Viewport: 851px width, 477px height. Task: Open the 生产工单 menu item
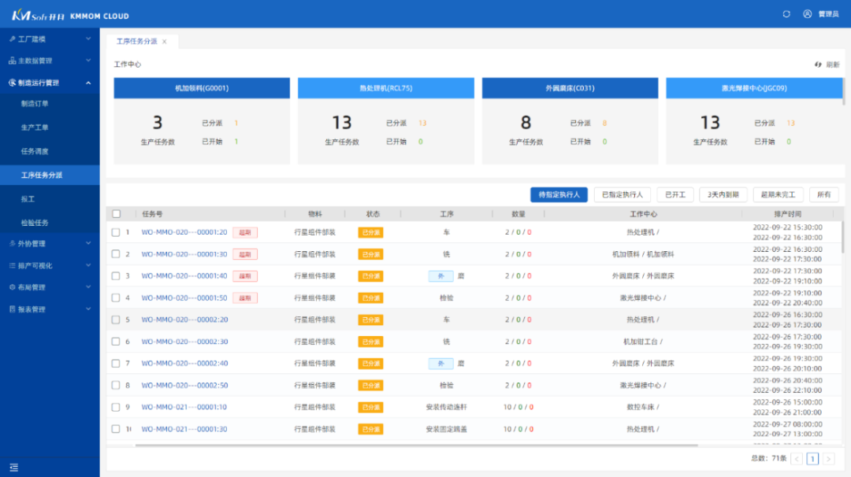click(35, 128)
